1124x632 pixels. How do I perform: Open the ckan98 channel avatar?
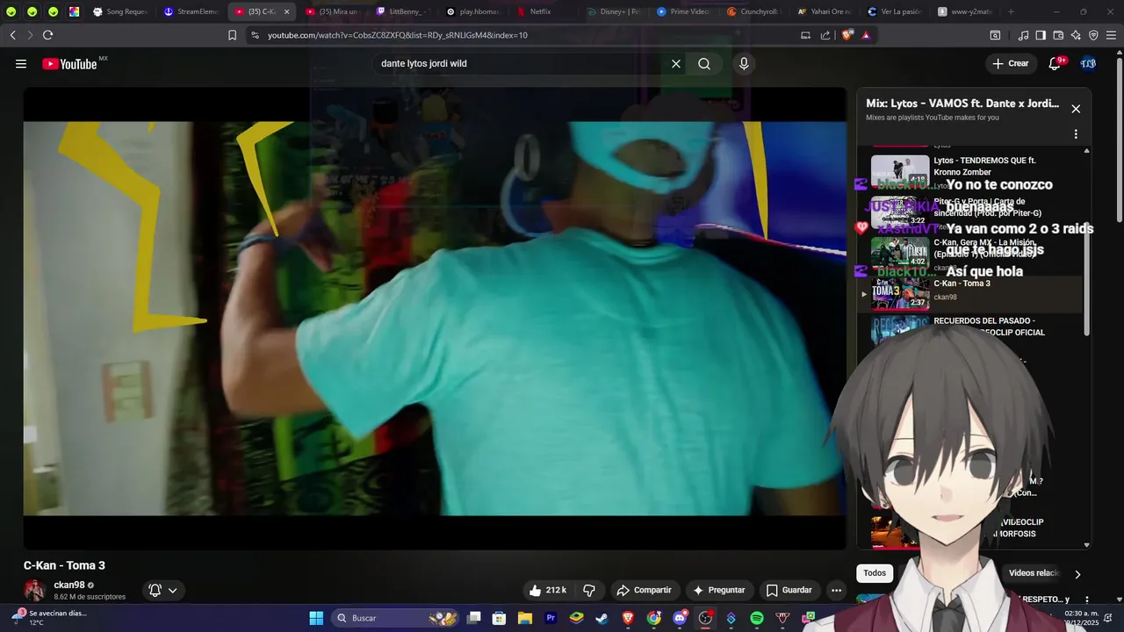[x=35, y=591]
